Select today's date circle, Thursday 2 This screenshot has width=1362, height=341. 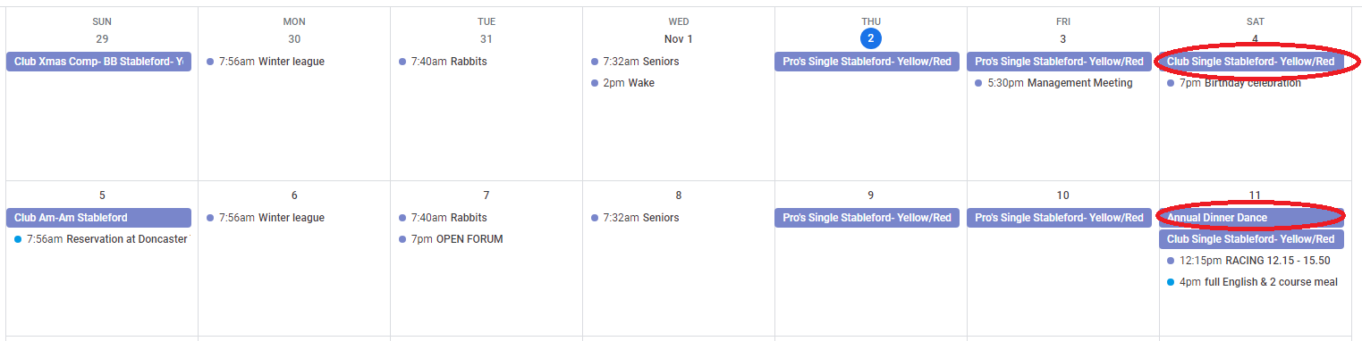870,38
